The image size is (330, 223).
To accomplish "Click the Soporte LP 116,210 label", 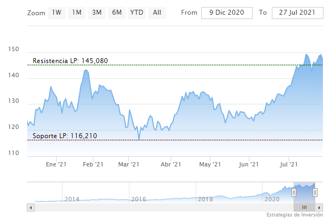I will coord(65,135).
